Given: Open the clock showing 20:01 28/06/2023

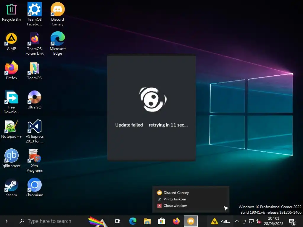Looking at the screenshot, I should click(x=274, y=221).
